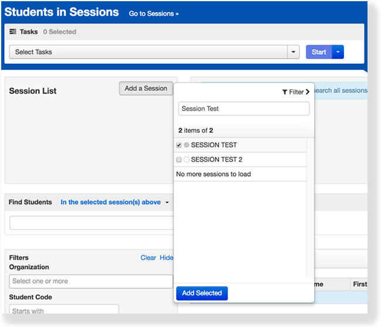
Task: Open the Select Tasks dropdown
Action: [294, 52]
